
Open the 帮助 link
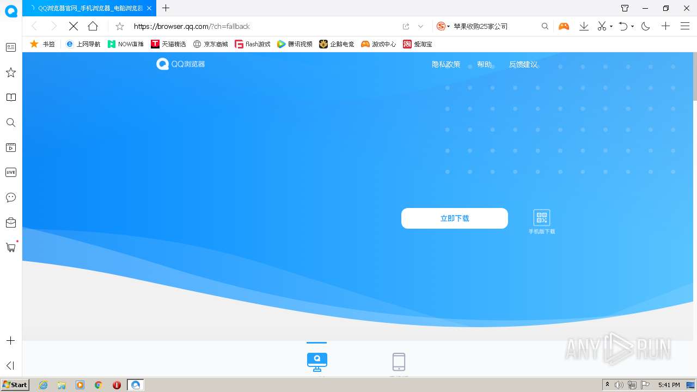coord(484,64)
